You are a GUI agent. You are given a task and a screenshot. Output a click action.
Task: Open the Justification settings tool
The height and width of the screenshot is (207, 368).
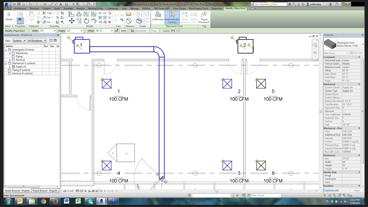pyautogui.click(x=158, y=17)
